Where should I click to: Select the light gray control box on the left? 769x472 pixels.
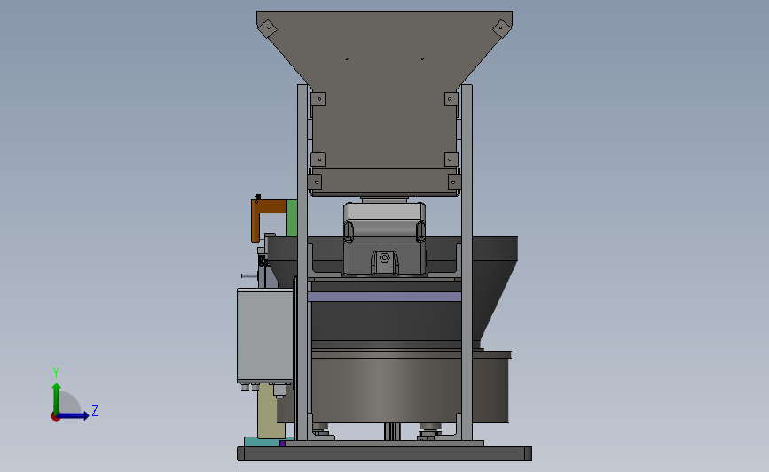(265, 336)
